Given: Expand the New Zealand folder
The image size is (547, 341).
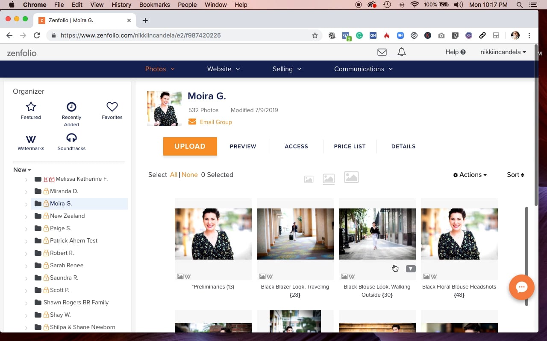Looking at the screenshot, I should pos(26,217).
